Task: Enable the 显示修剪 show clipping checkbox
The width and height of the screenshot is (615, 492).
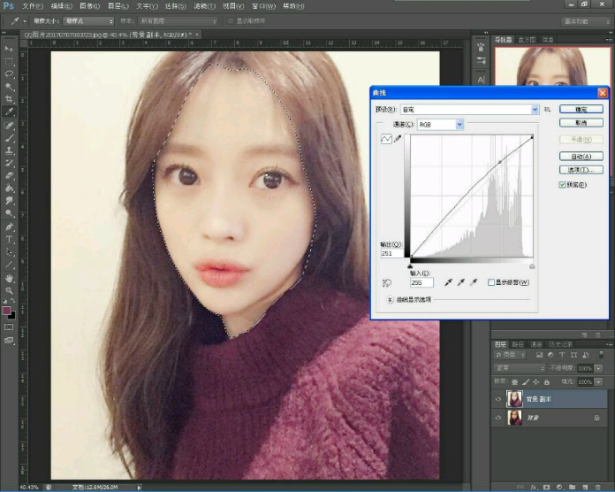Action: (491, 282)
